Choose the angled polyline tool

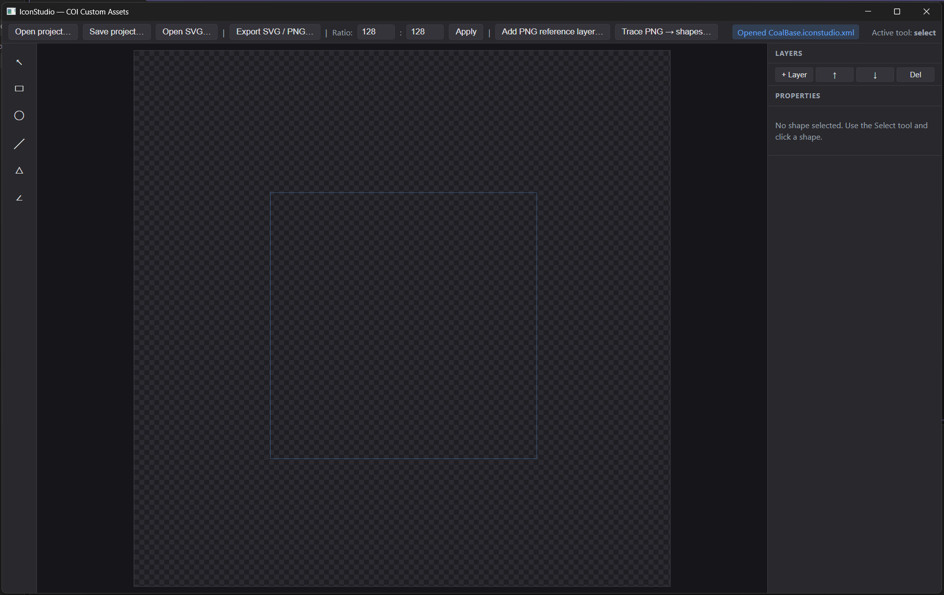pyautogui.click(x=19, y=198)
